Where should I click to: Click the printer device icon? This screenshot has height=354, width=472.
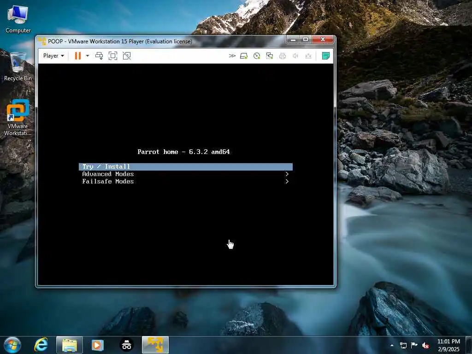click(x=283, y=56)
